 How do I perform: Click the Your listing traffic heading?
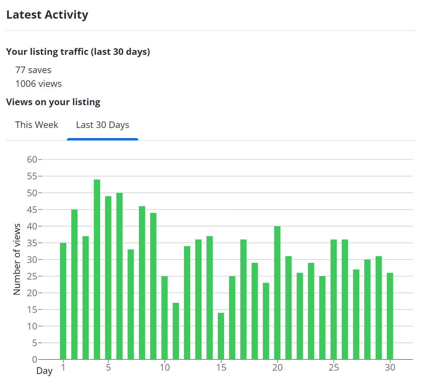[78, 52]
